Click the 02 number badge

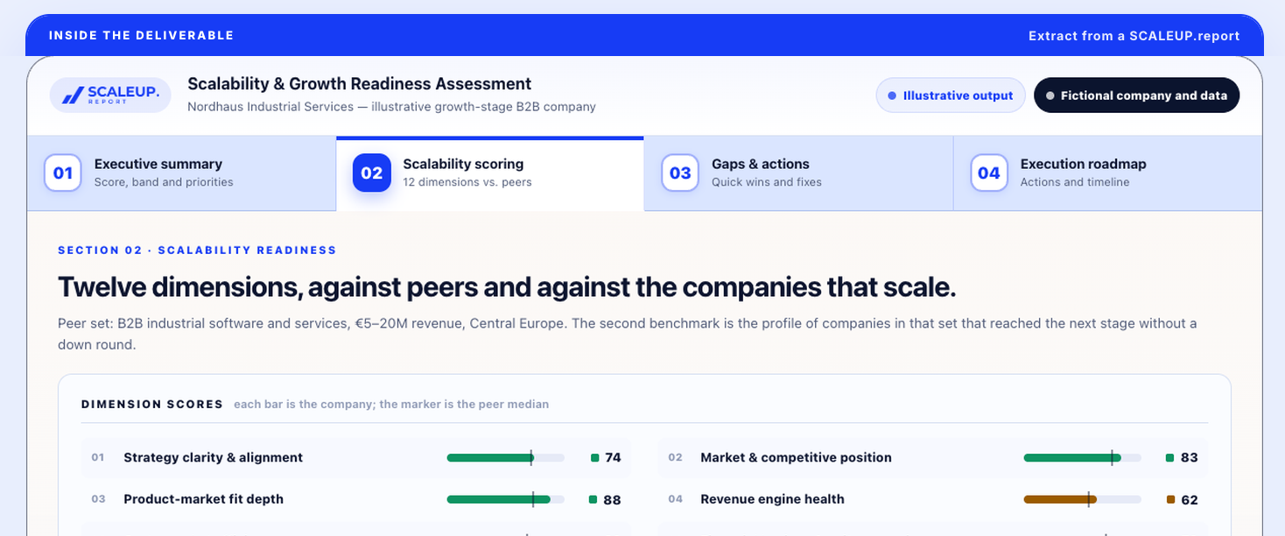[x=372, y=173]
